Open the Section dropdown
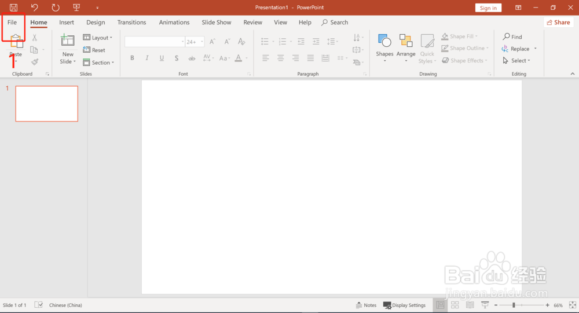This screenshot has width=579, height=313. tap(98, 62)
